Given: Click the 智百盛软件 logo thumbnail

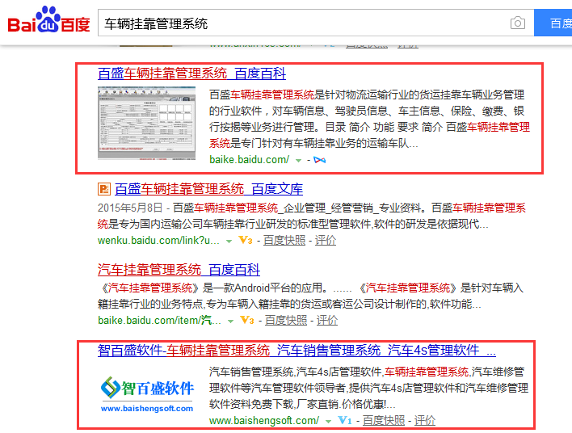Looking at the screenshot, I should point(147,395).
